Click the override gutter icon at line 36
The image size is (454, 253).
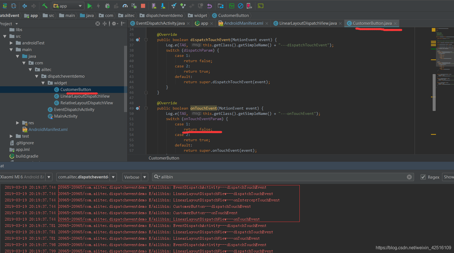(138, 40)
